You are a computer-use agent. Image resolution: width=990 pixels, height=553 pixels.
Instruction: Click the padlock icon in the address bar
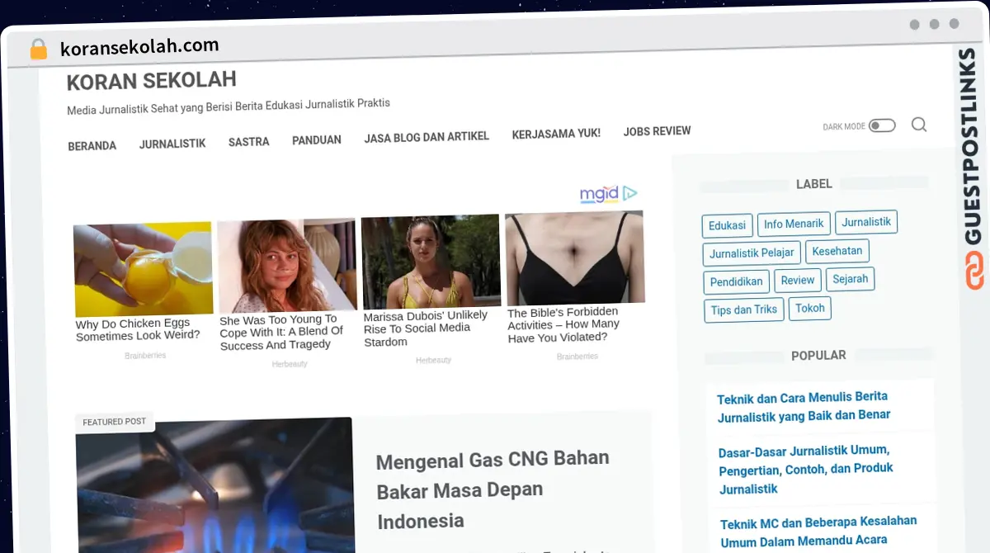tap(38, 50)
